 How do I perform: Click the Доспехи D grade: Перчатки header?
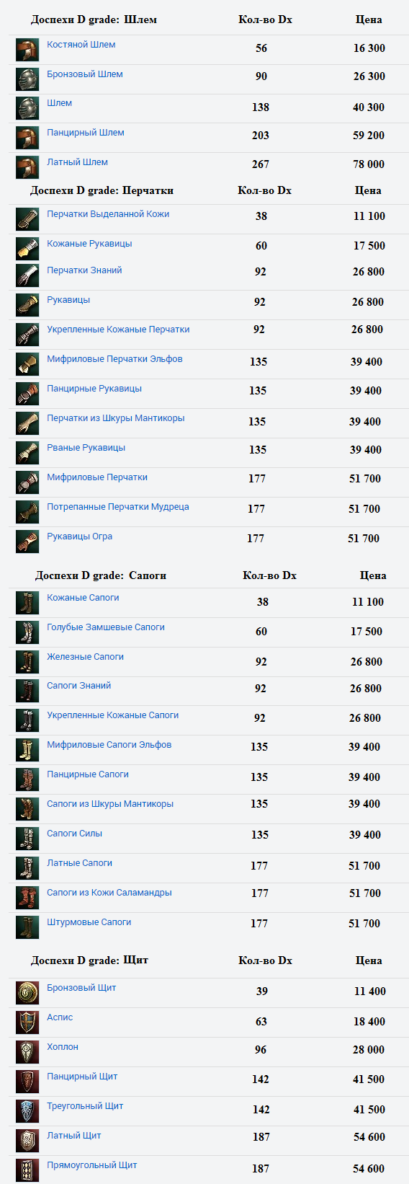tap(102, 190)
